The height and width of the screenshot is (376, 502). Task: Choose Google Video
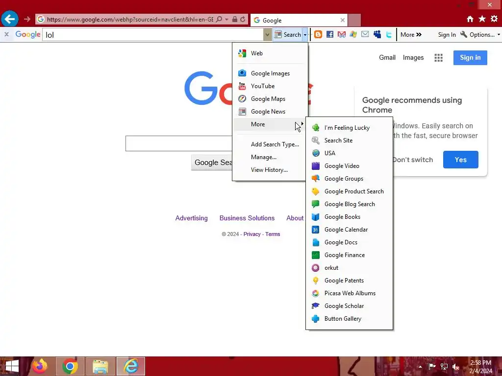point(349,166)
